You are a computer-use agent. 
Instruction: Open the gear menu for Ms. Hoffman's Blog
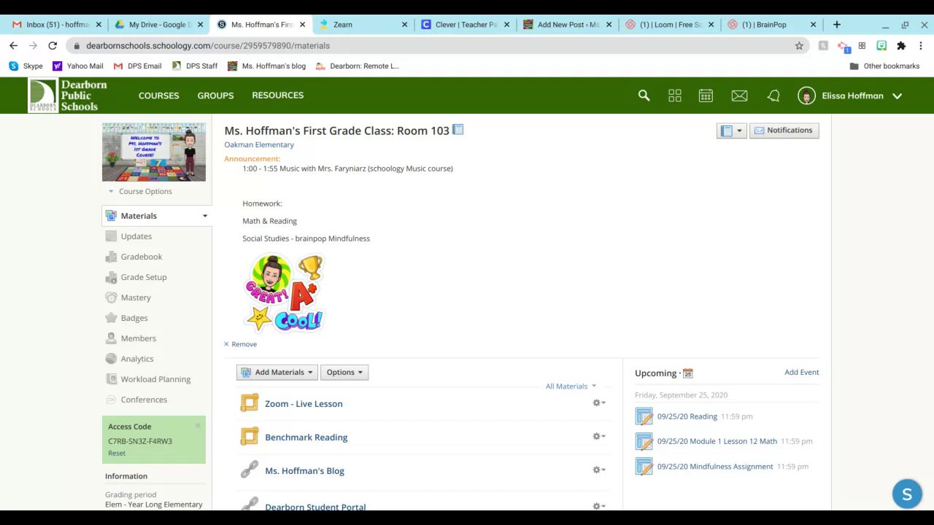tap(599, 470)
